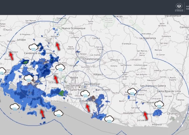Click the Santo Tomás label
The width and height of the screenshot is (189, 135).
click(77, 90)
